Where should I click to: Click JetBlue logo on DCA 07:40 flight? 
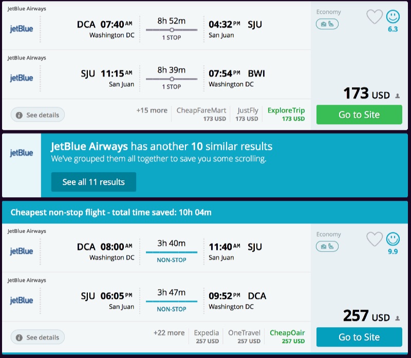click(22, 29)
